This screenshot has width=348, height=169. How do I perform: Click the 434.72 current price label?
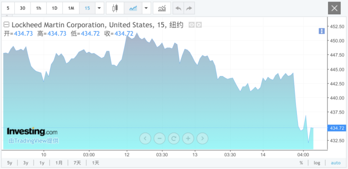click(x=337, y=128)
